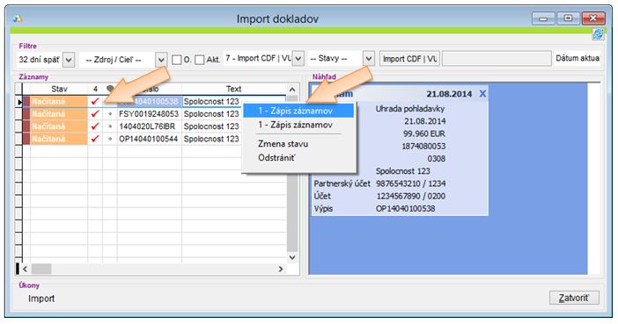Choose the non-highlighted '1 - Zápis záznamov' entry
Image resolution: width=618 pixels, height=324 pixels.
[295, 125]
